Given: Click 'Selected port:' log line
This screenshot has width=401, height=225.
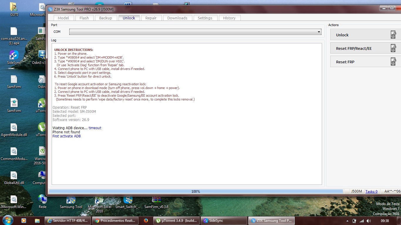Looking at the screenshot, I should (x=64, y=116).
